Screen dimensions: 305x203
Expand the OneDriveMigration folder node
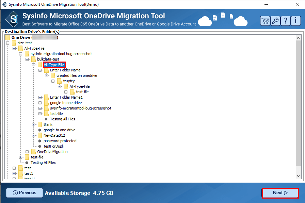point(27,152)
